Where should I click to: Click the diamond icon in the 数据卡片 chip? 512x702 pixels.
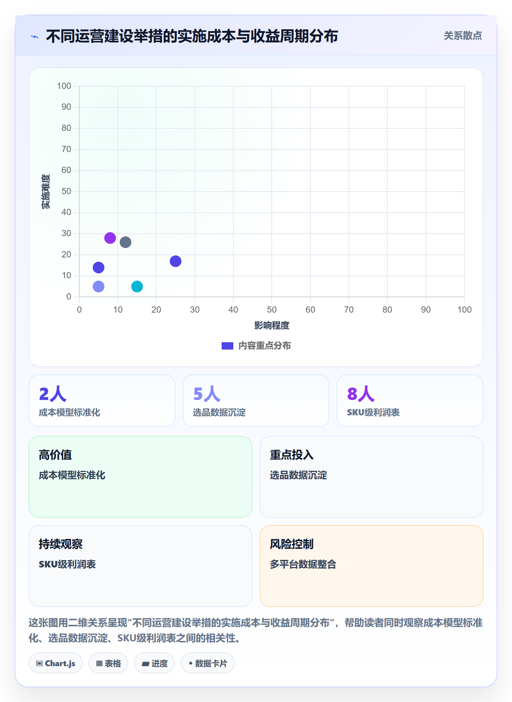point(191,663)
